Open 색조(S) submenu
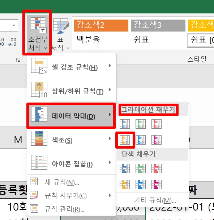Image resolution: width=214 pixels, height=220 pixels. (72, 138)
